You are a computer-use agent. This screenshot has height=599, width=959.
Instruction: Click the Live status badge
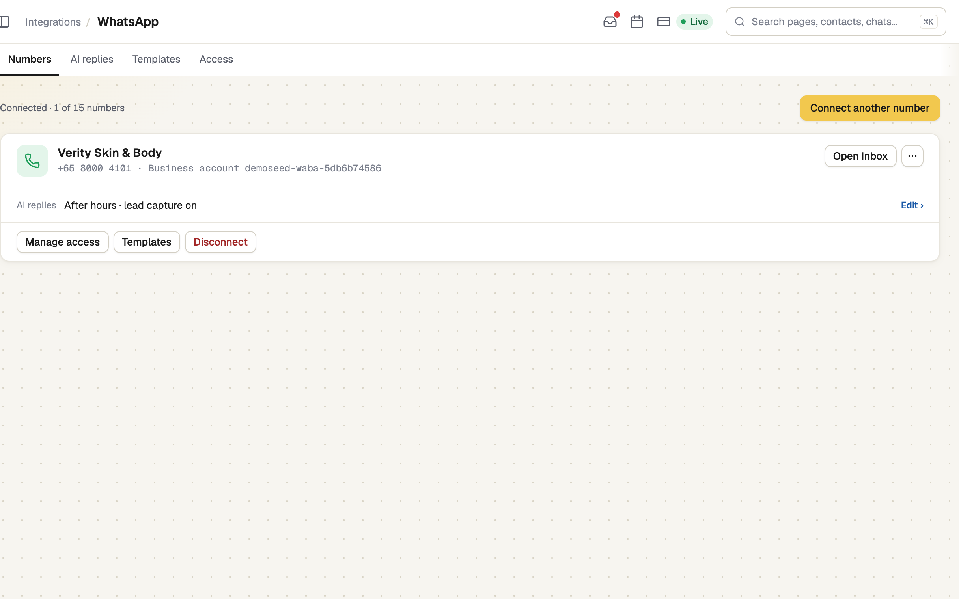694,22
